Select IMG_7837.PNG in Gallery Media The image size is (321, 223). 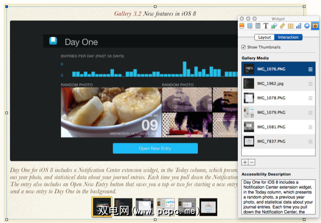(278, 141)
